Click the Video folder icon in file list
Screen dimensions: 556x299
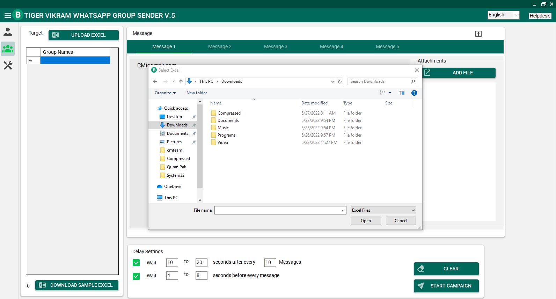click(213, 142)
